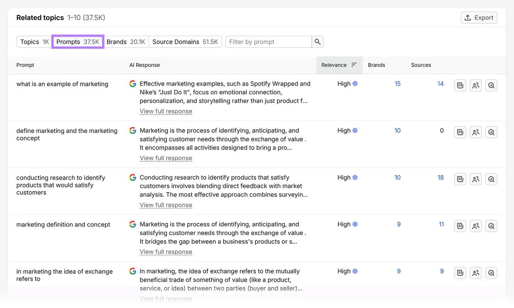This screenshot has width=514, height=308.
Task: View full response for 'example of marketing'
Action: pos(166,111)
